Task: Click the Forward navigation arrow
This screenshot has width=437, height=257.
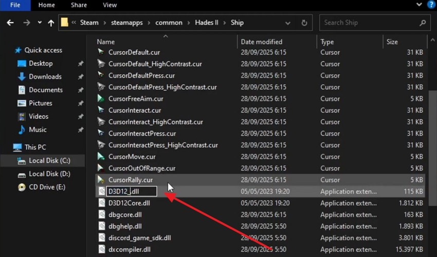Action: (27, 23)
